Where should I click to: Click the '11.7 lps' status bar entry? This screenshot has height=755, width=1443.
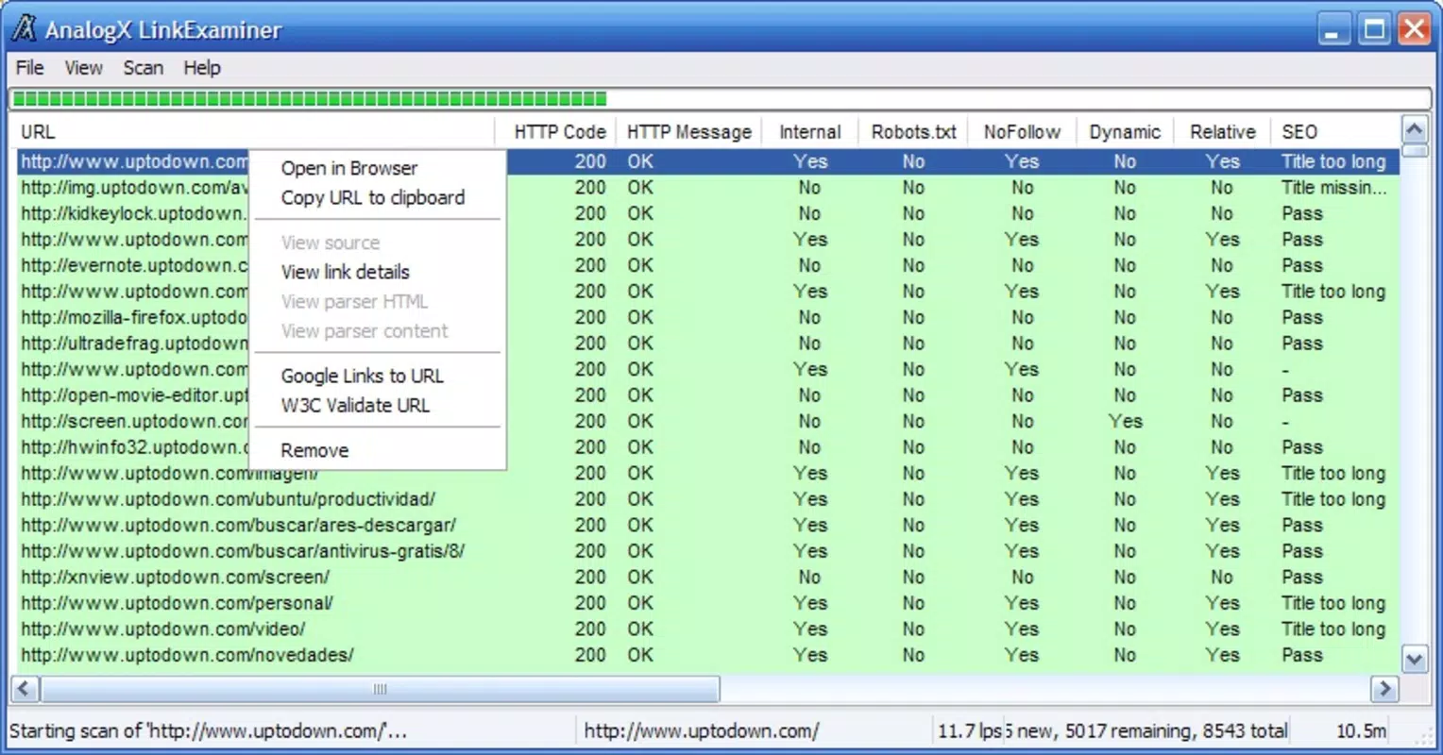(969, 730)
